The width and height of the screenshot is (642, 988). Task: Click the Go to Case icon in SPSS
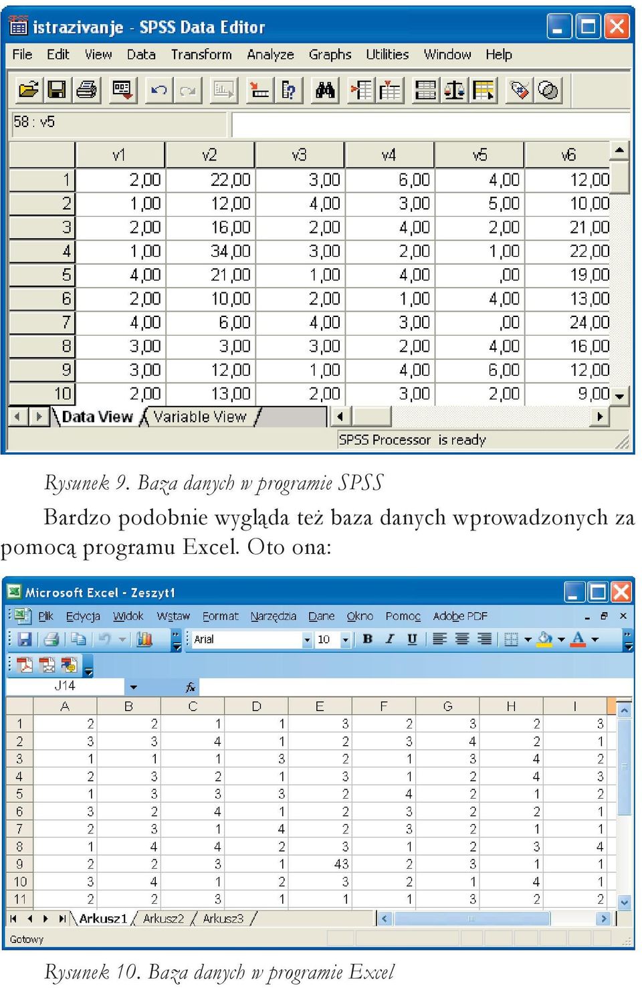pos(259,90)
